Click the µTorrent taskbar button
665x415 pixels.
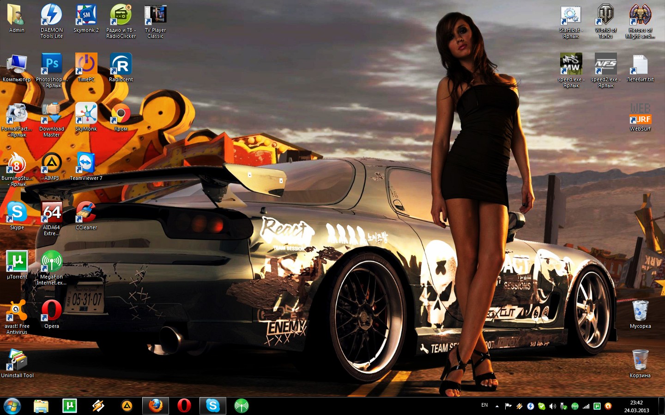point(70,406)
